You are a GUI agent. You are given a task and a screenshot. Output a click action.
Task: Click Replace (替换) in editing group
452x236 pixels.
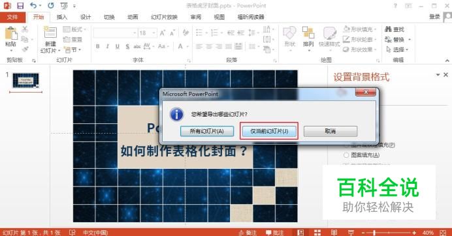tap(395, 39)
